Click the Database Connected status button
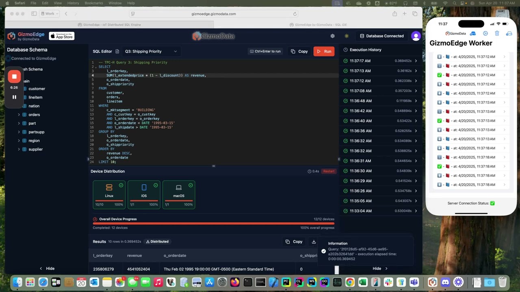520x292 pixels. point(382,36)
